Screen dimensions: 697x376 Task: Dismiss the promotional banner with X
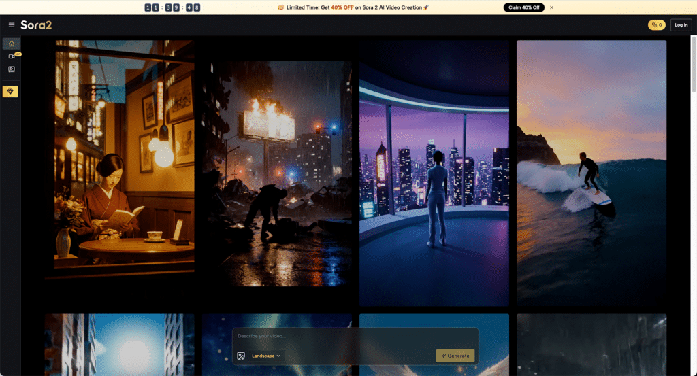(551, 7)
